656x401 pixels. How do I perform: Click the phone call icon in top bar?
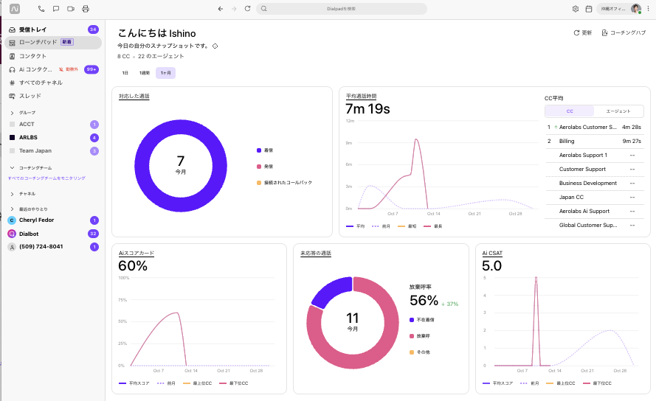point(41,9)
